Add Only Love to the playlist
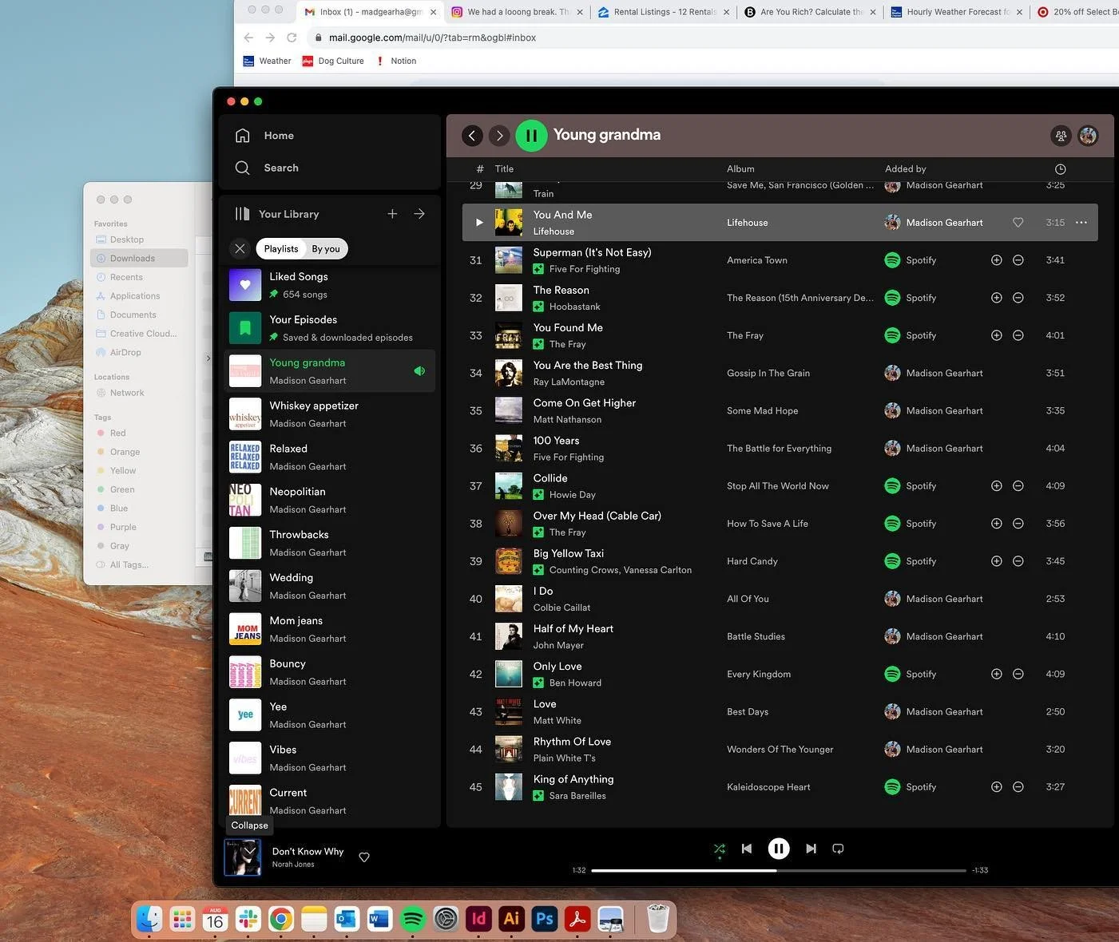The height and width of the screenshot is (942, 1119). click(x=997, y=674)
